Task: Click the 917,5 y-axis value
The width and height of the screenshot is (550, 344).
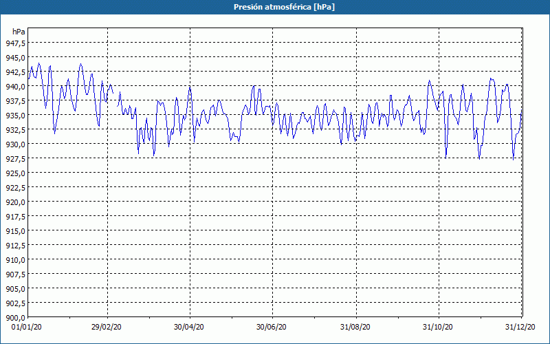Action: click(15, 217)
